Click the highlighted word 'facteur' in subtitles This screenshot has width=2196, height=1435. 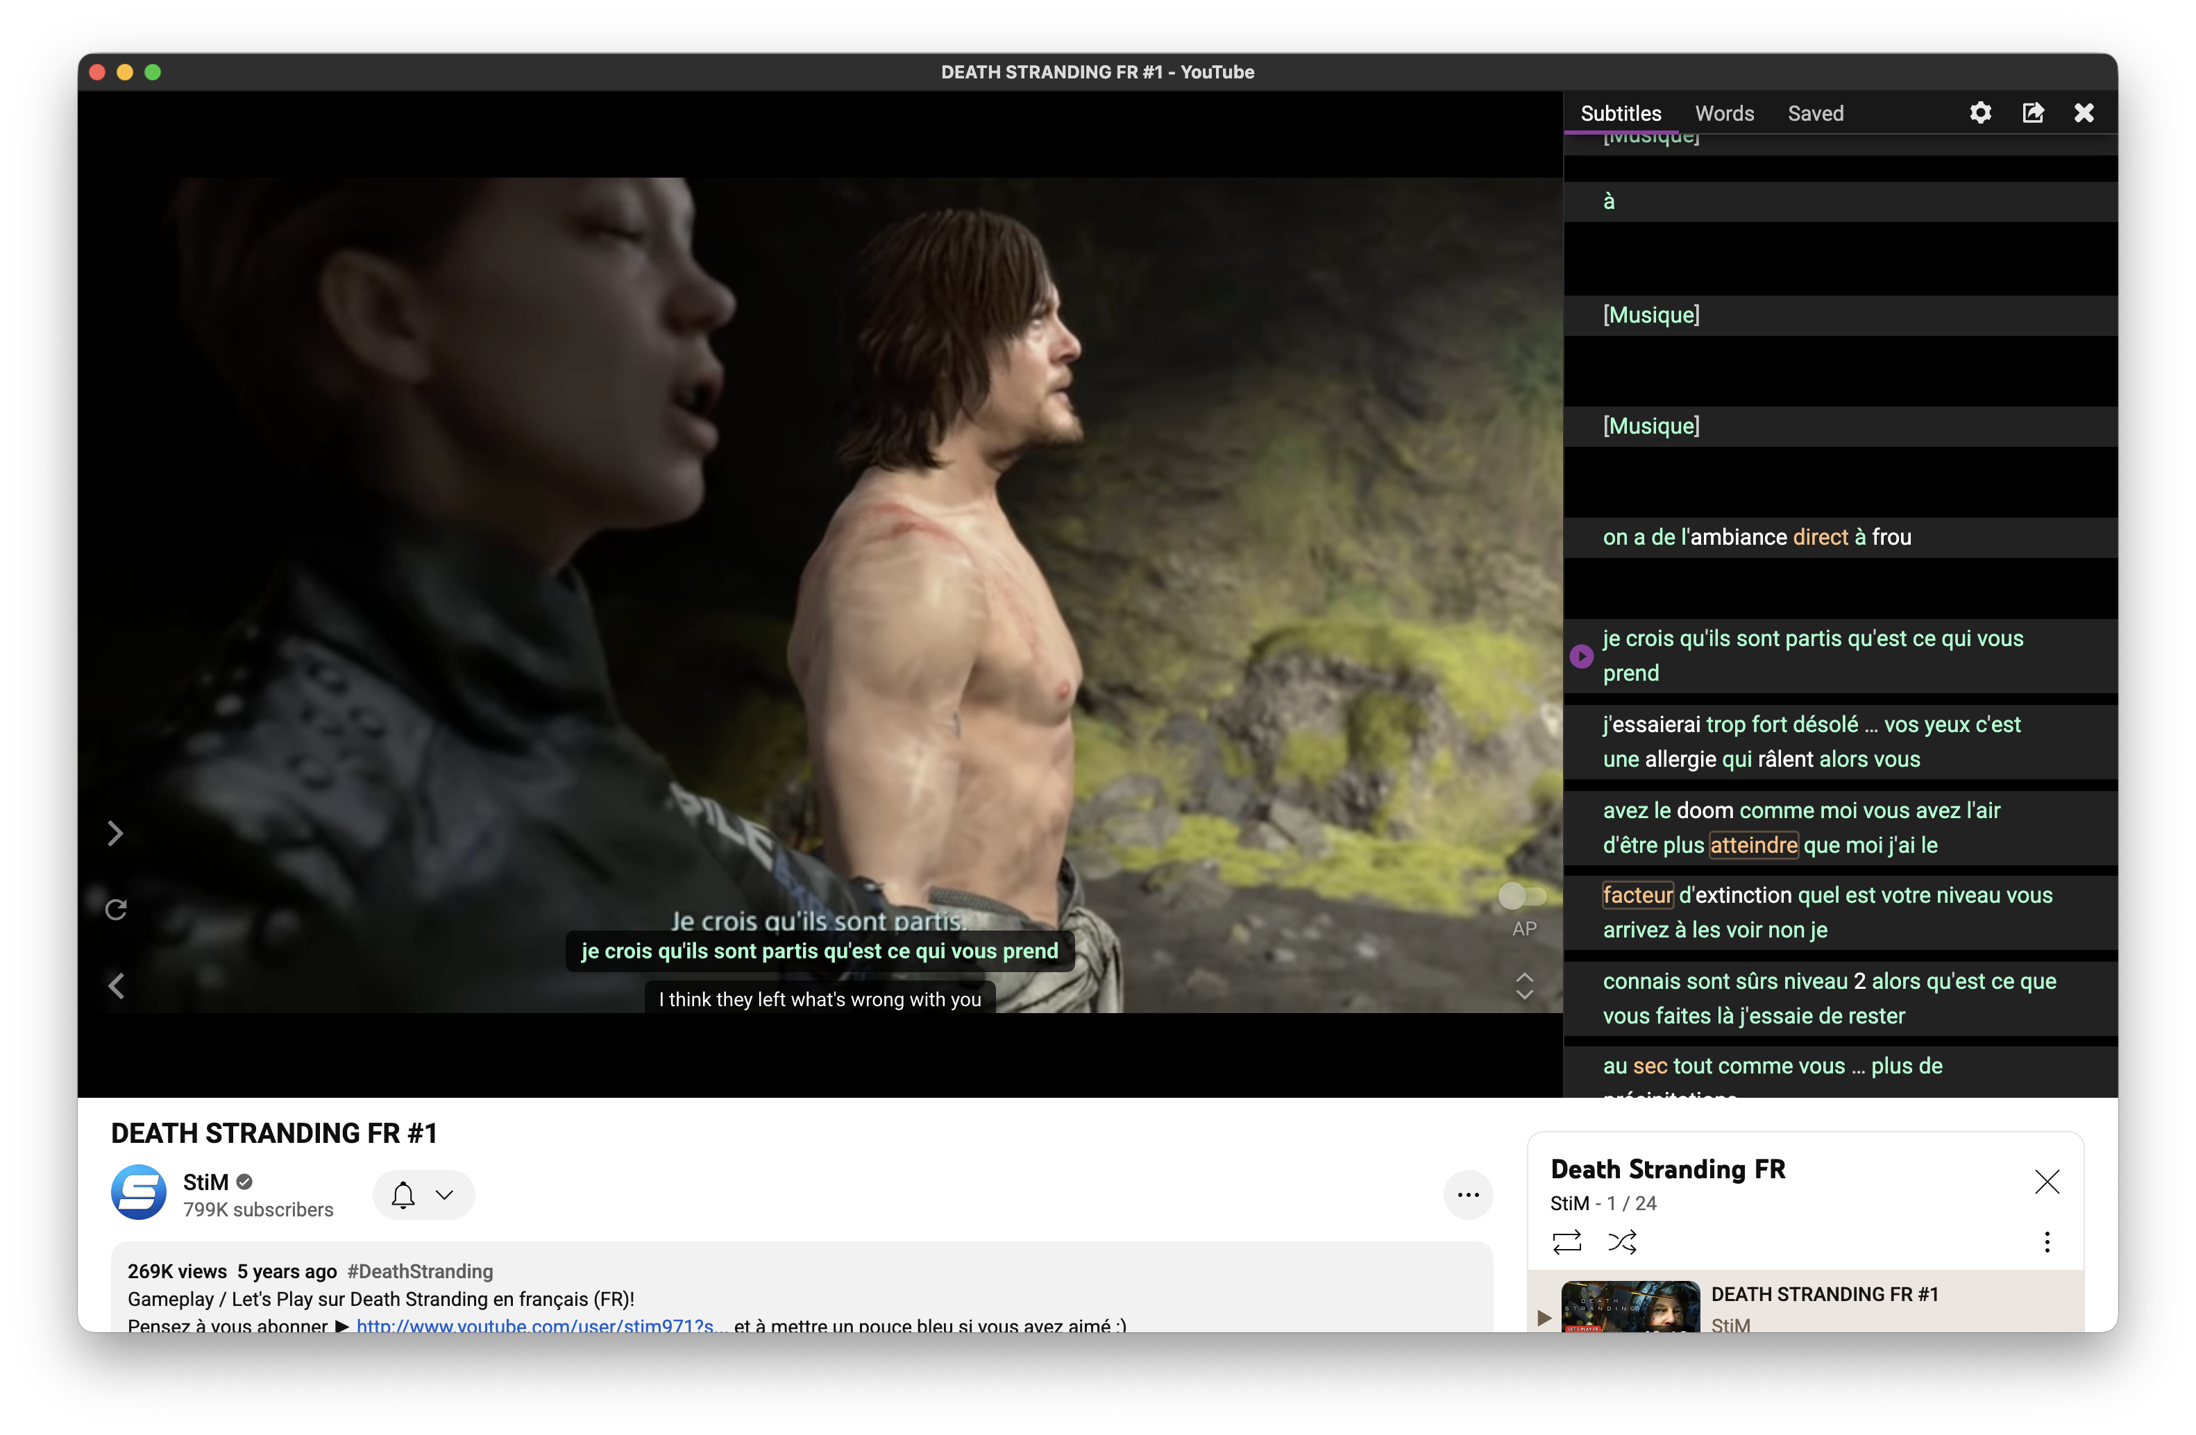tap(1638, 894)
